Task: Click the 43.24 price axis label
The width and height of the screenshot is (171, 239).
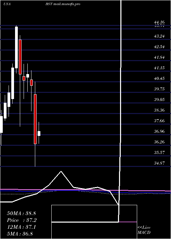Action: click(159, 36)
